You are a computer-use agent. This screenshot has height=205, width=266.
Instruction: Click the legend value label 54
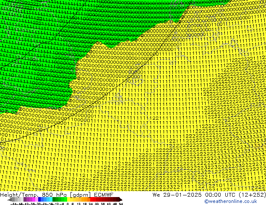coord(121,204)
